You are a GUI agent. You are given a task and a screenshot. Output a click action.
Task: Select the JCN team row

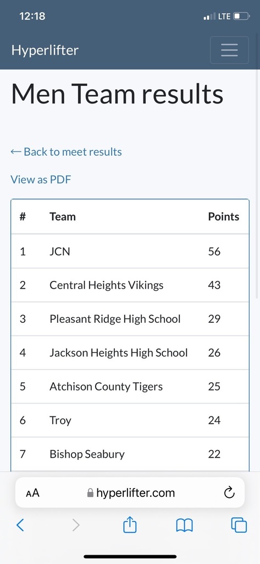point(130,251)
